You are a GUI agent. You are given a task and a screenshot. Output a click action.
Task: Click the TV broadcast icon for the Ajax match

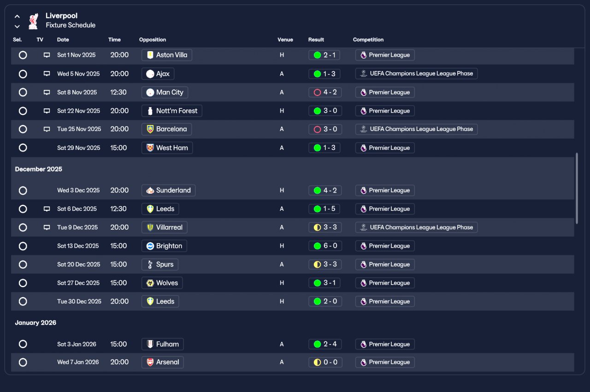click(47, 74)
